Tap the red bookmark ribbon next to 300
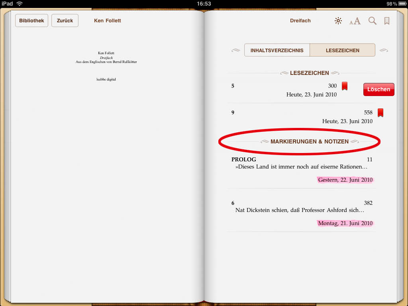The image size is (408, 306). [x=345, y=86]
